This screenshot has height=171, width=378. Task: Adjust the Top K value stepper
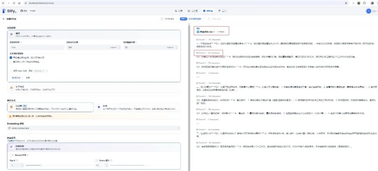point(22,165)
